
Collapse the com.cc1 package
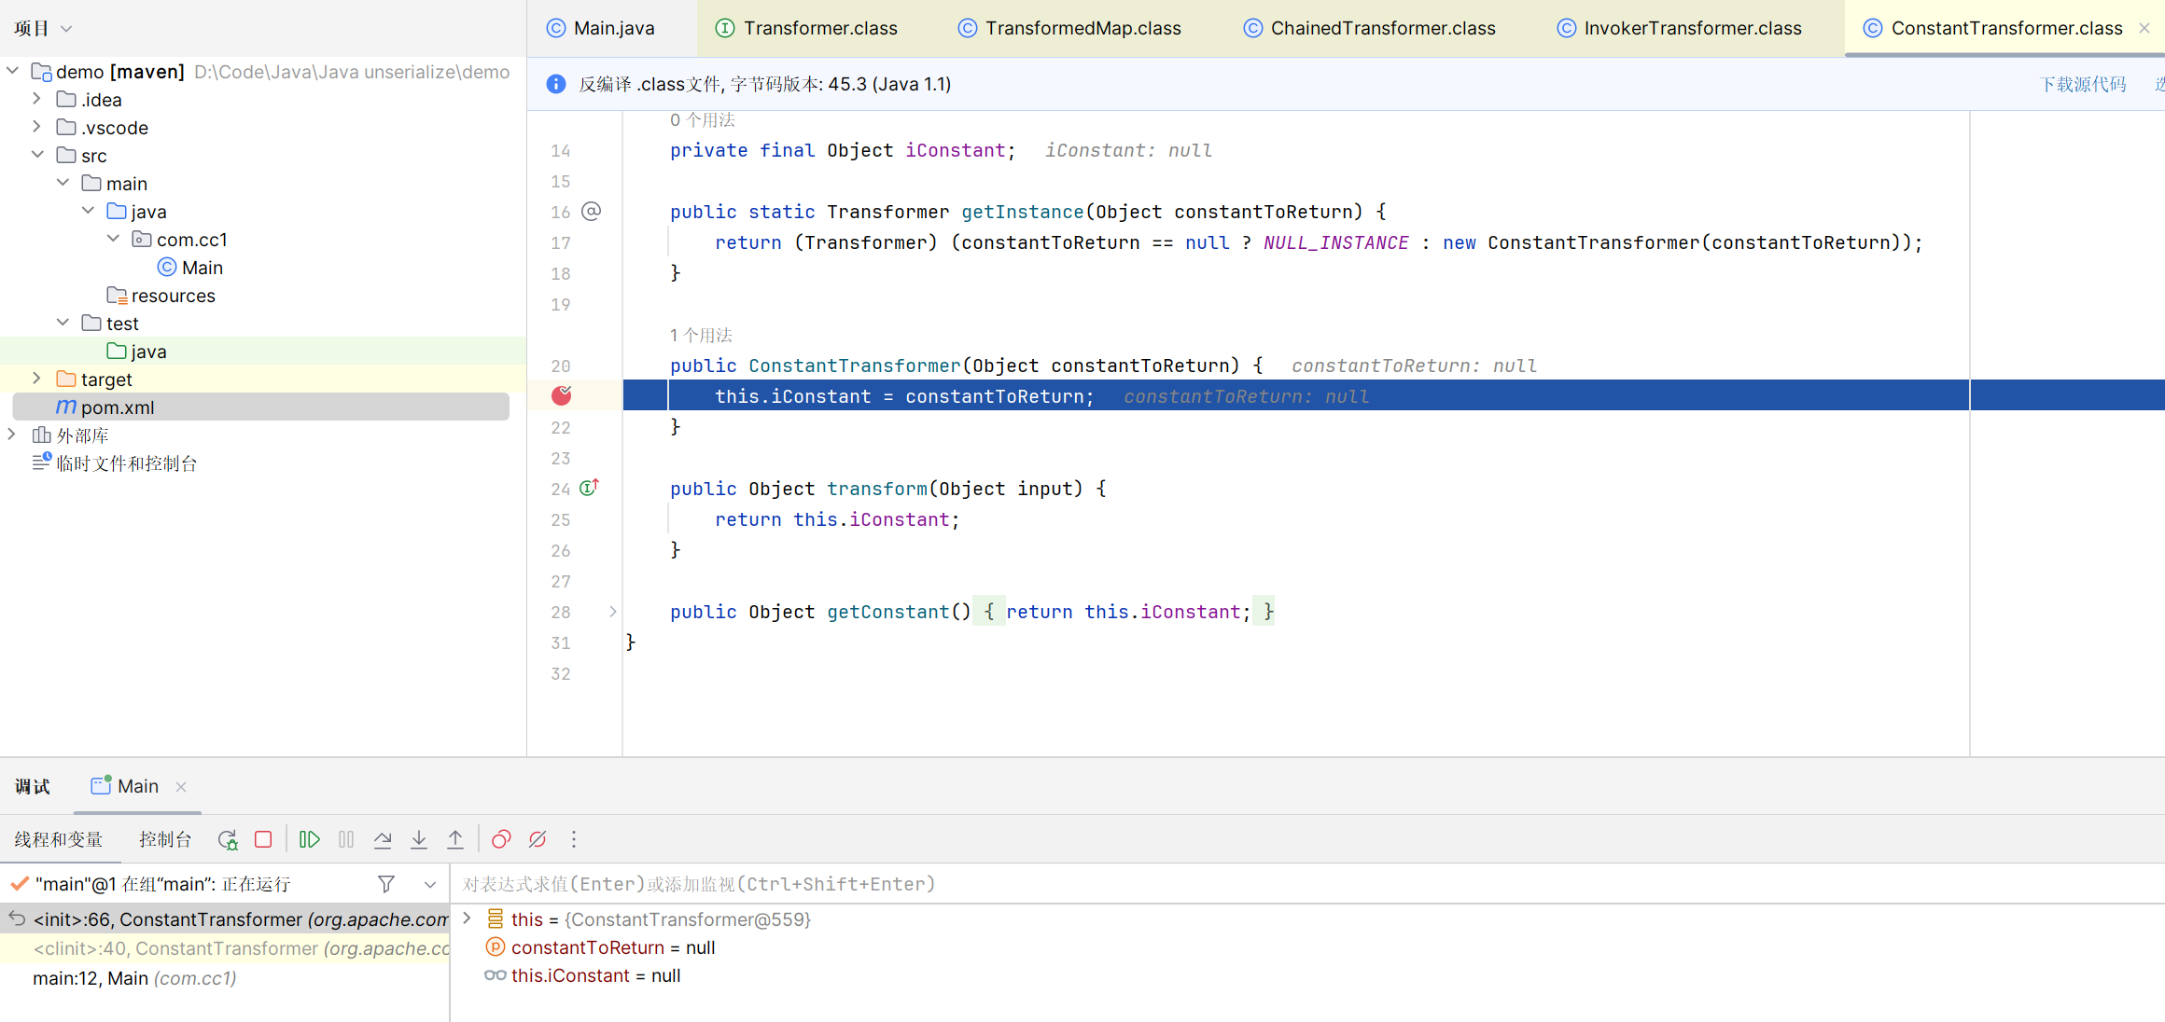(113, 239)
